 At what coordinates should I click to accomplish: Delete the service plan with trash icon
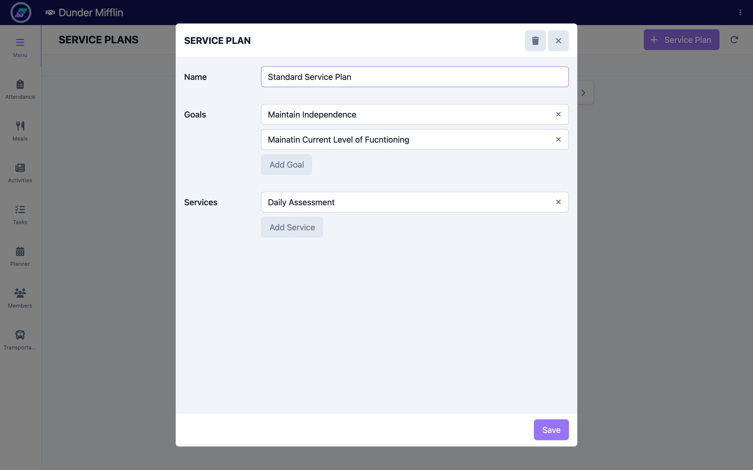[x=535, y=41]
